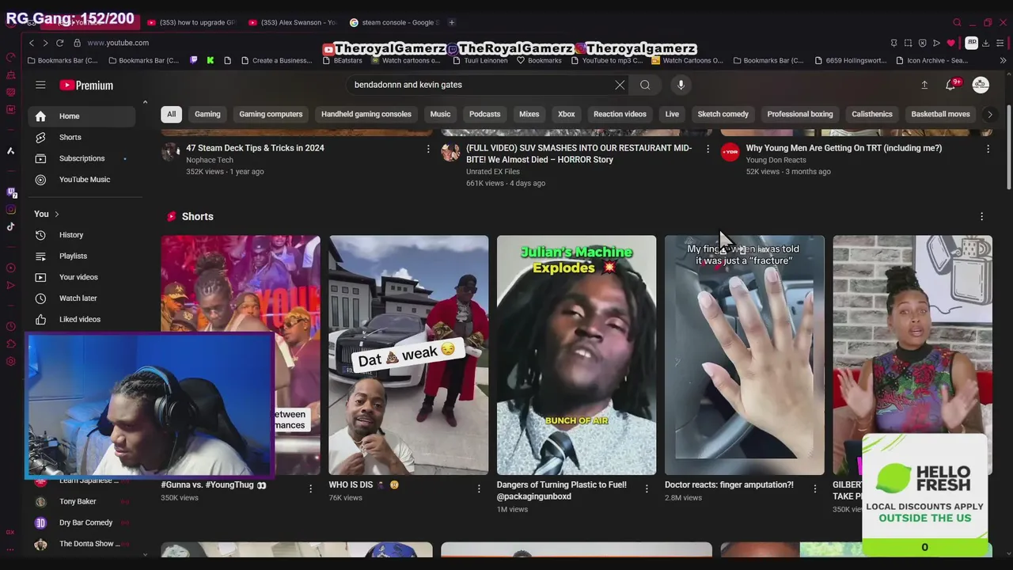Select the Professional boxing filter chip
The image size is (1013, 570).
tap(800, 114)
